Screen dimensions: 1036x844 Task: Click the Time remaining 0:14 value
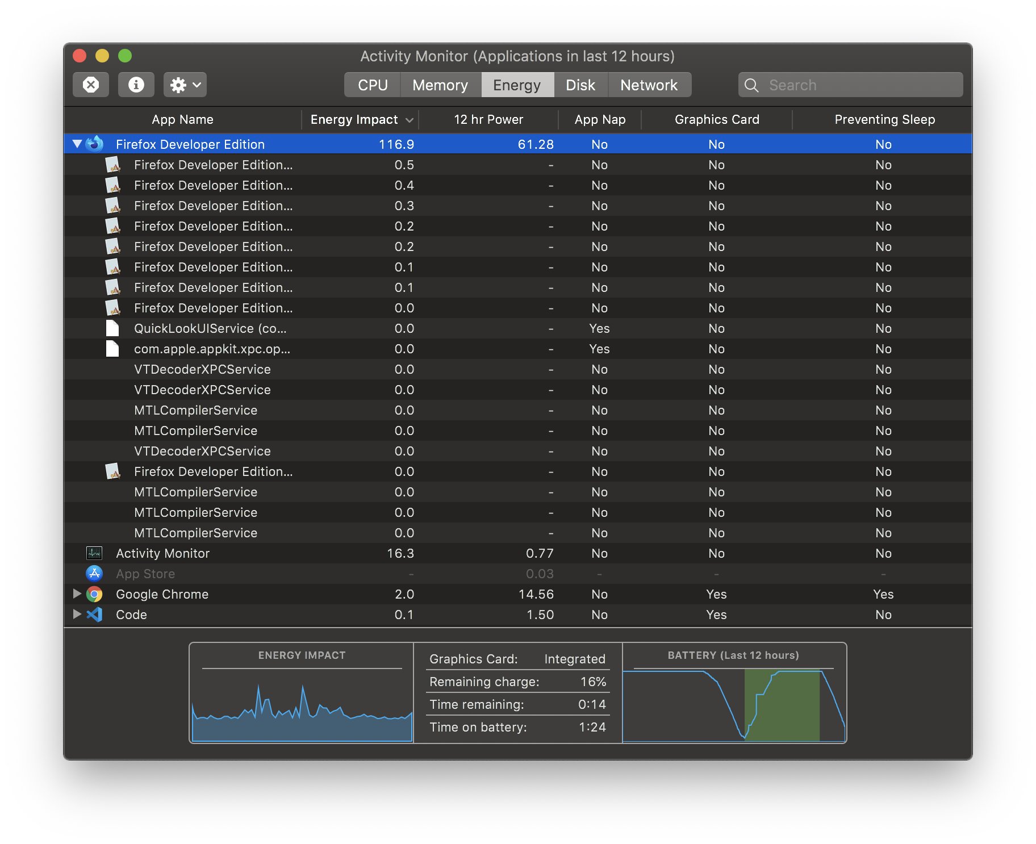(x=592, y=704)
